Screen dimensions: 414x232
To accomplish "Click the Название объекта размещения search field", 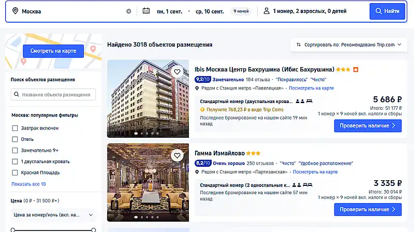I will click(53, 95).
